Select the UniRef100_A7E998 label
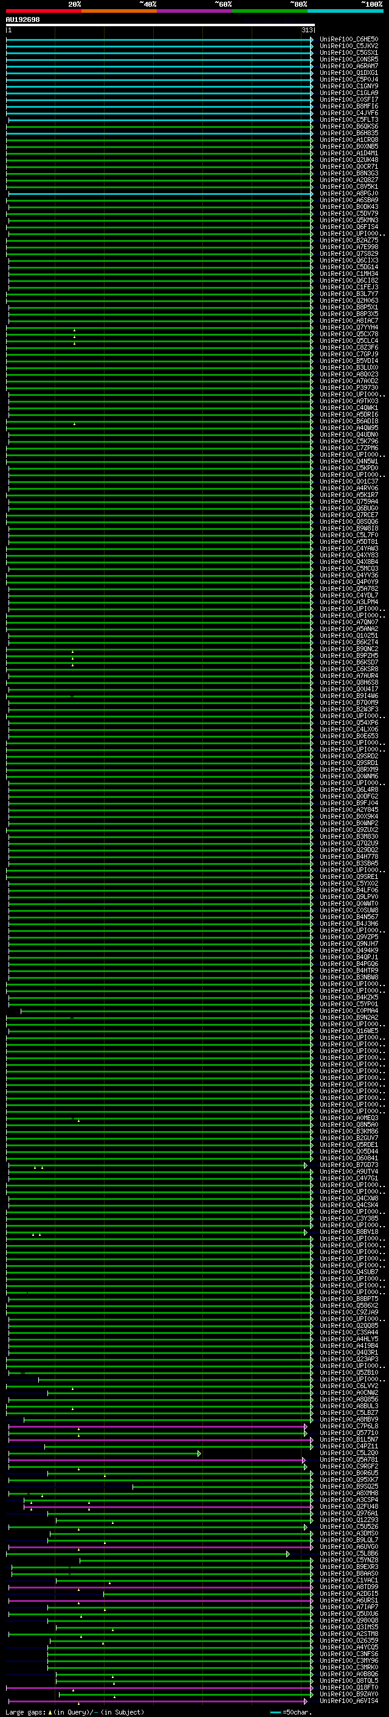The image size is (389, 1717). (349, 247)
